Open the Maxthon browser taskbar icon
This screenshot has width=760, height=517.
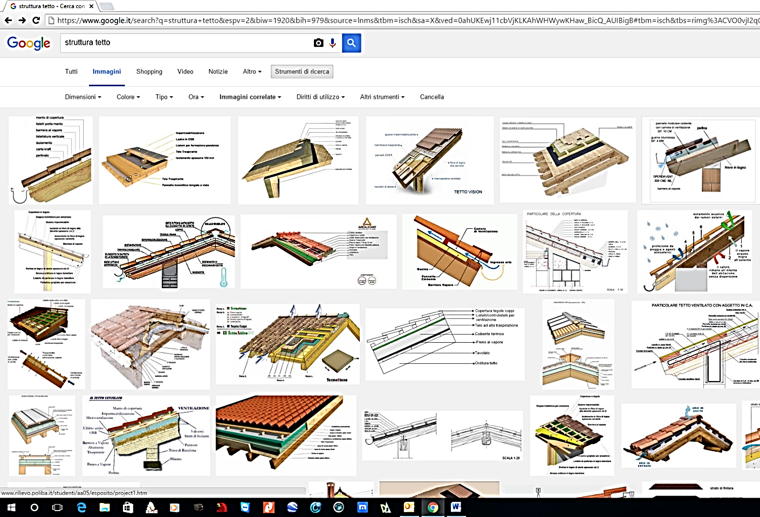coord(362,507)
